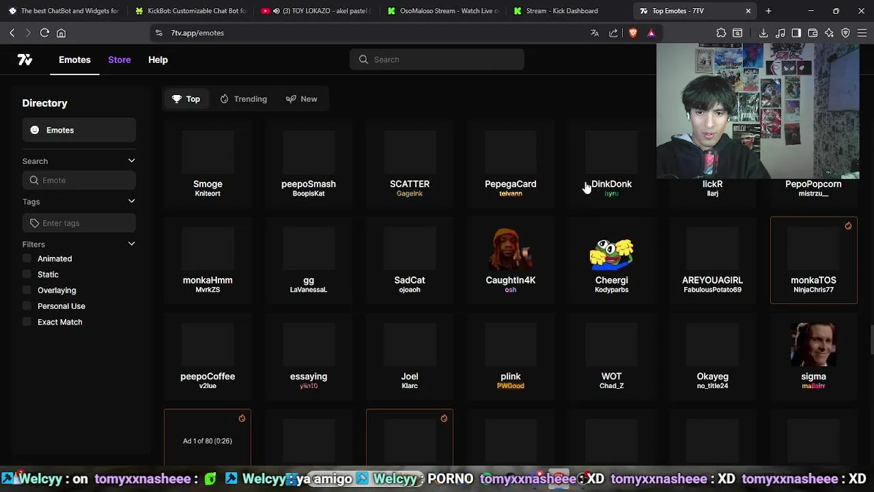874x492 pixels.
Task: Switch to the Trending emotes tab
Action: point(243,99)
